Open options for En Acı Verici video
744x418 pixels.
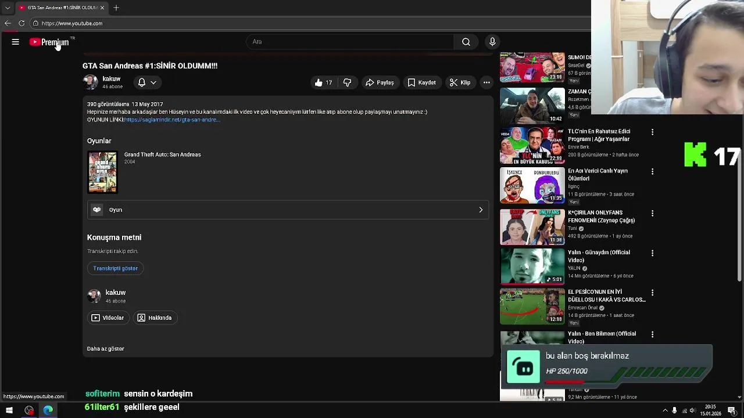click(652, 172)
